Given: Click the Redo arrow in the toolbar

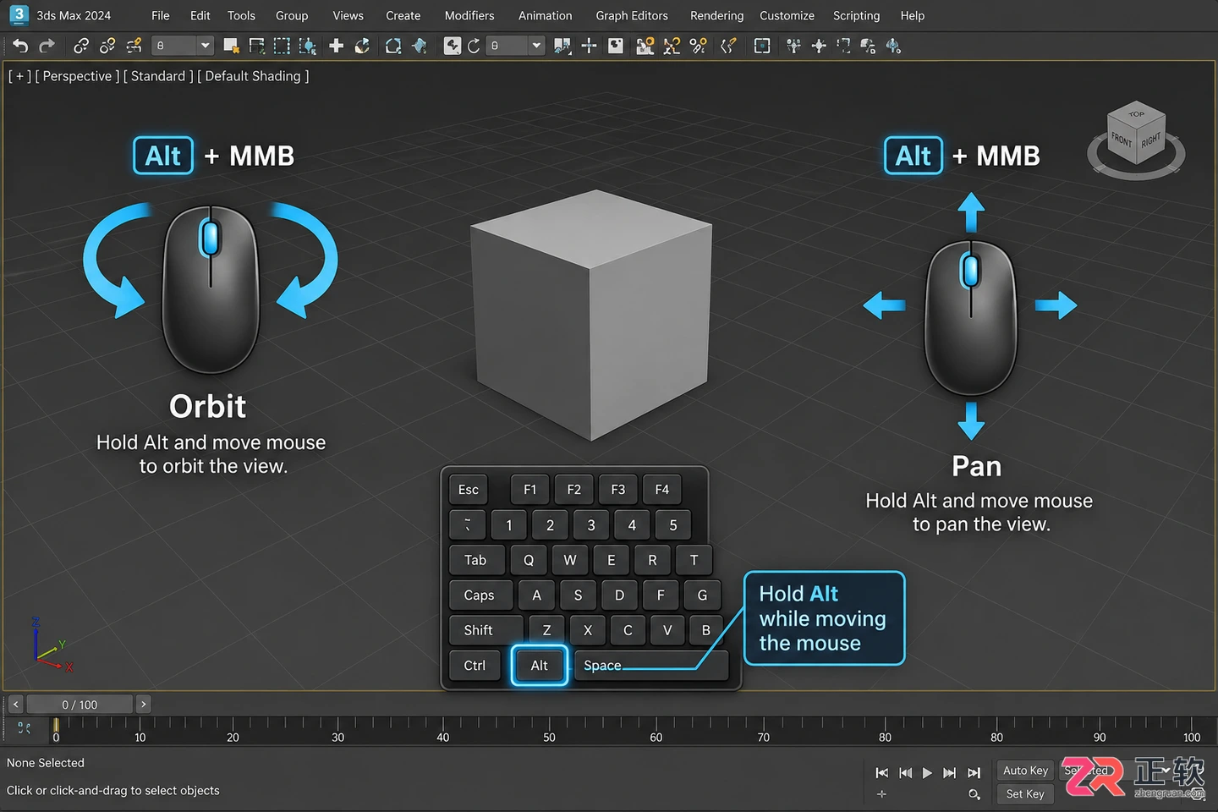Looking at the screenshot, I should coord(47,46).
